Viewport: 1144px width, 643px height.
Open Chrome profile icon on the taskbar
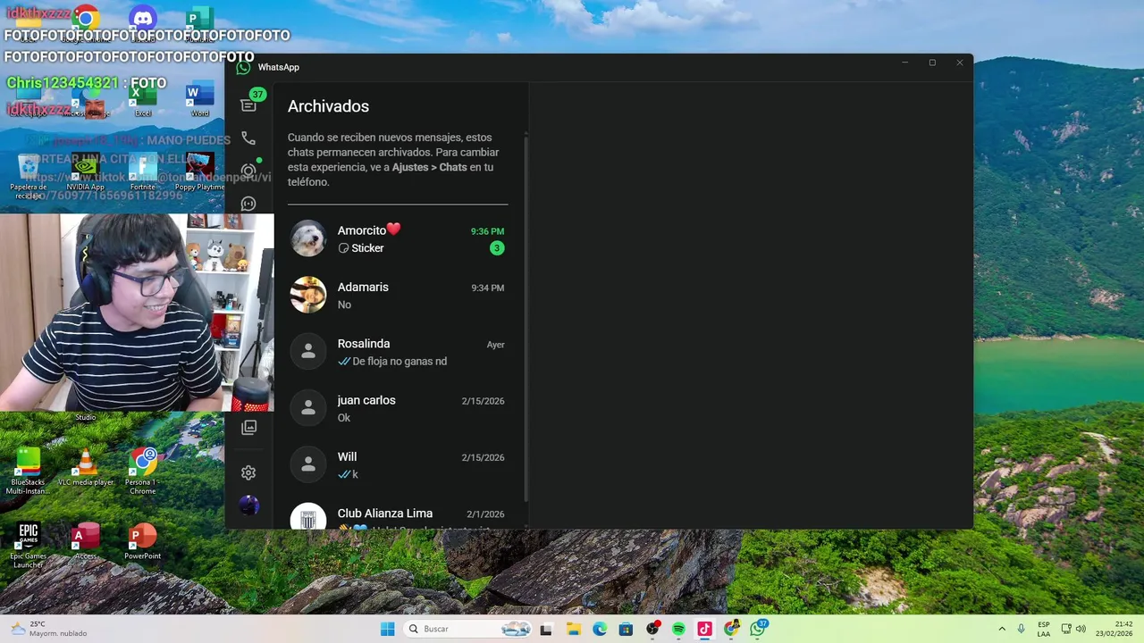732,629
